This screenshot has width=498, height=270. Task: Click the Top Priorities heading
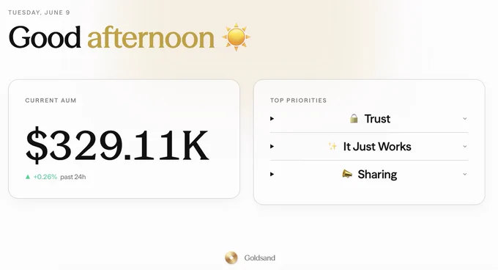pos(298,101)
